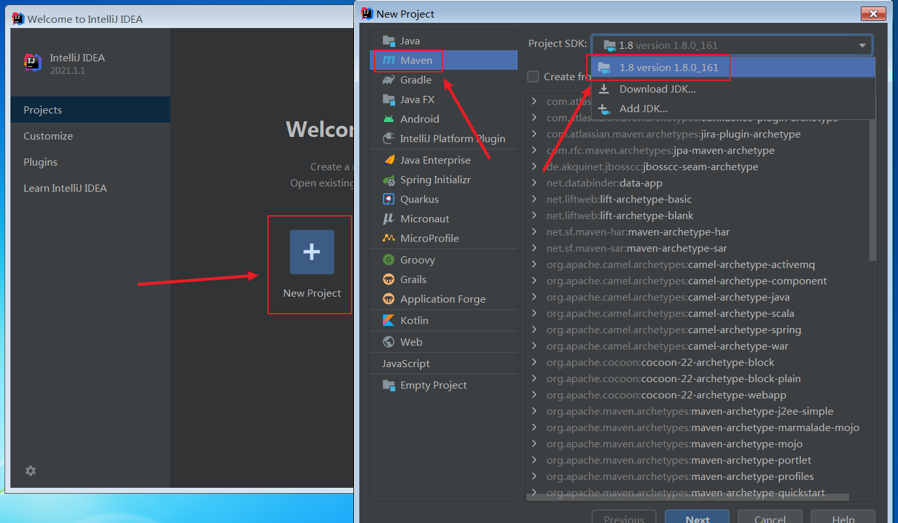The height and width of the screenshot is (523, 898).
Task: Select camel-archetype-java in archetype list
Action: coord(698,297)
